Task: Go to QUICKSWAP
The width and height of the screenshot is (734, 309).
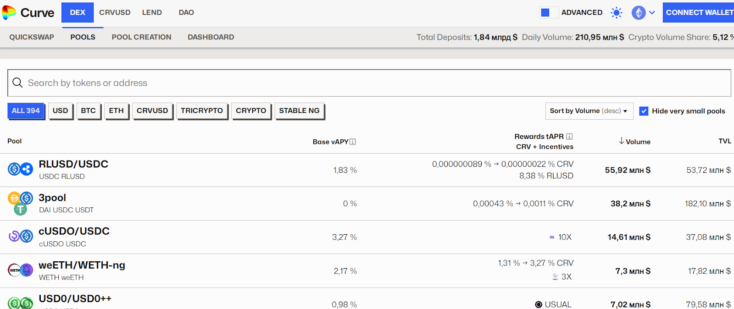Action: click(32, 37)
